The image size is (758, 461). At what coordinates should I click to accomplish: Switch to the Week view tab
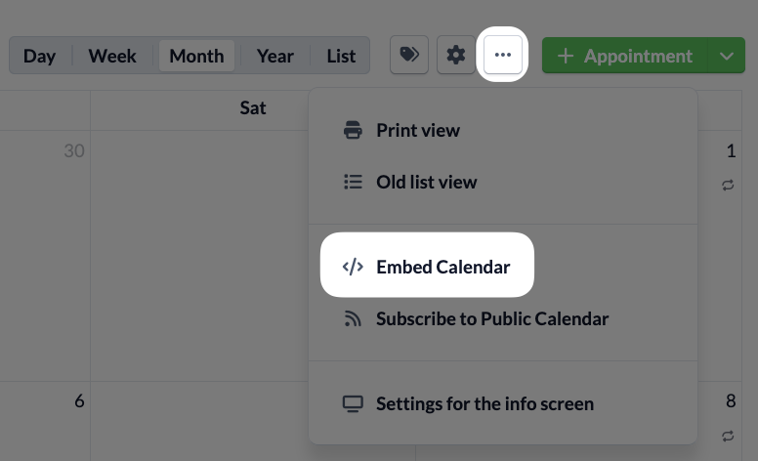[112, 56]
